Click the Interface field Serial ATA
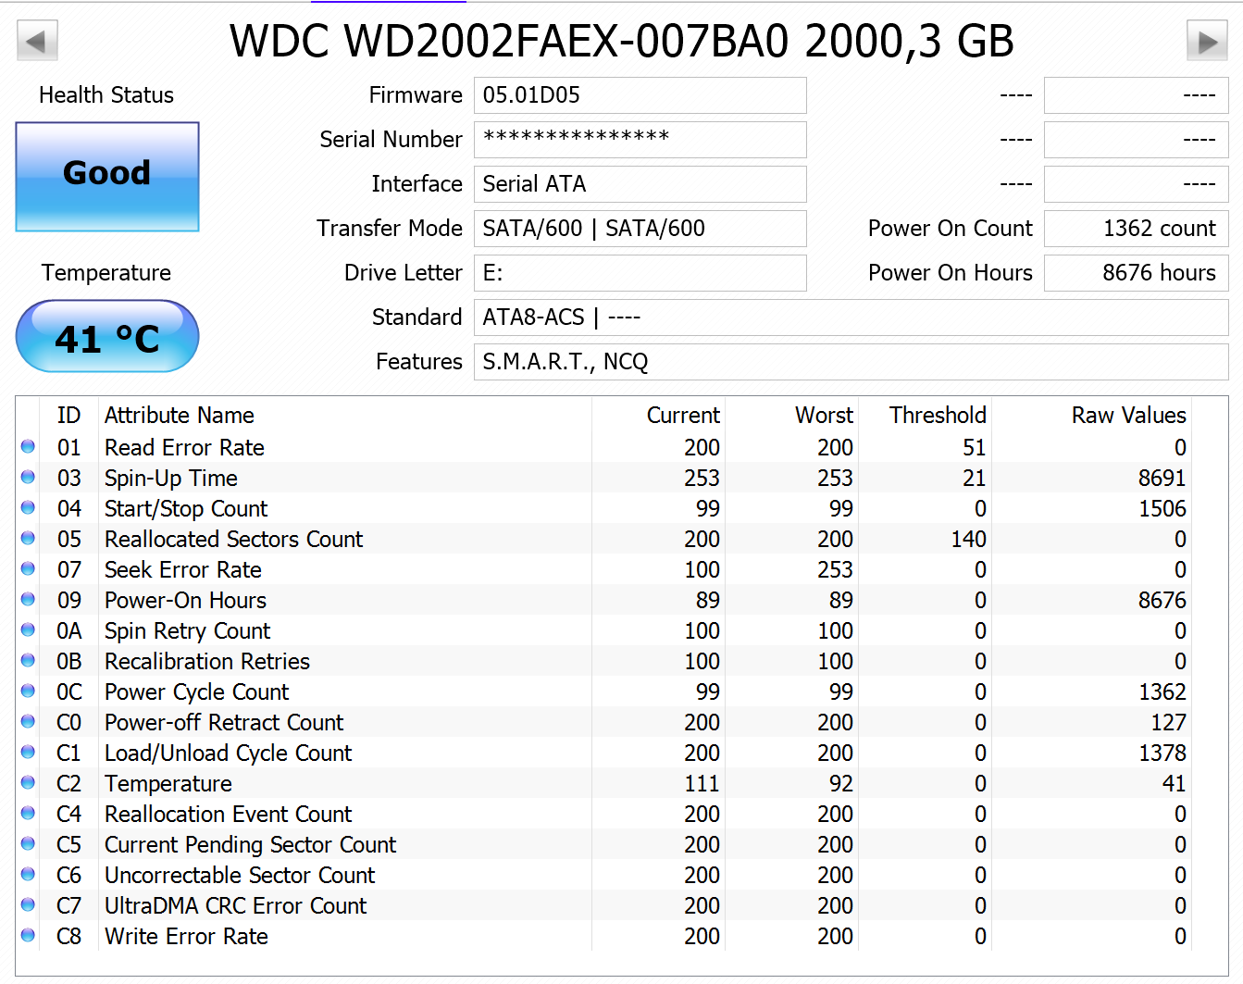 (640, 184)
